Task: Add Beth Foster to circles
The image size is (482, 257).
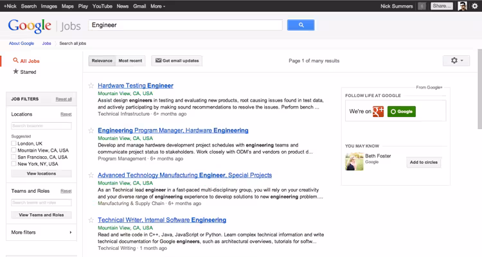Action: click(424, 163)
